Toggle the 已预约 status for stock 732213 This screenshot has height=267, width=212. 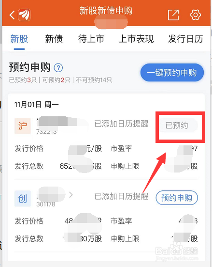(x=177, y=126)
